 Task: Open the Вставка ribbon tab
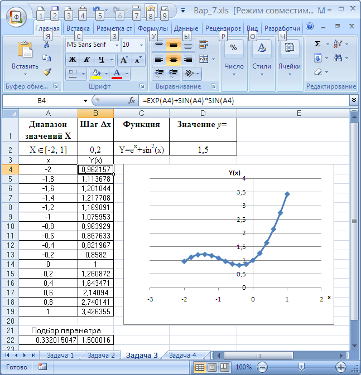click(x=78, y=28)
